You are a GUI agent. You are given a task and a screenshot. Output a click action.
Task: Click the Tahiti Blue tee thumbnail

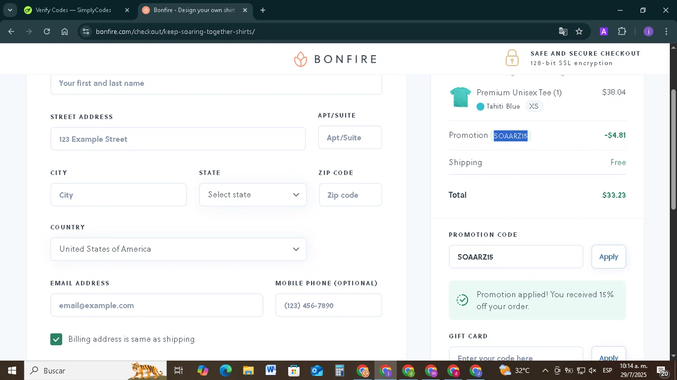pyautogui.click(x=460, y=97)
